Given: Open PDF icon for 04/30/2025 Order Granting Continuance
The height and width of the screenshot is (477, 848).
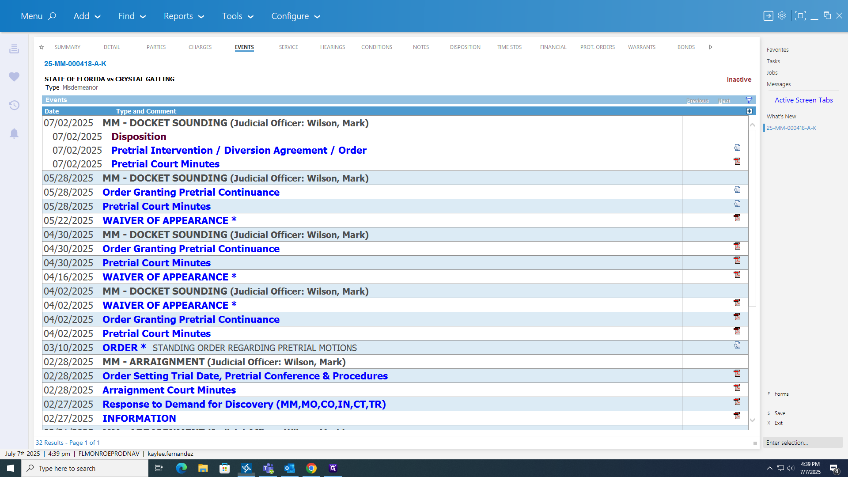Looking at the screenshot, I should pos(737,246).
